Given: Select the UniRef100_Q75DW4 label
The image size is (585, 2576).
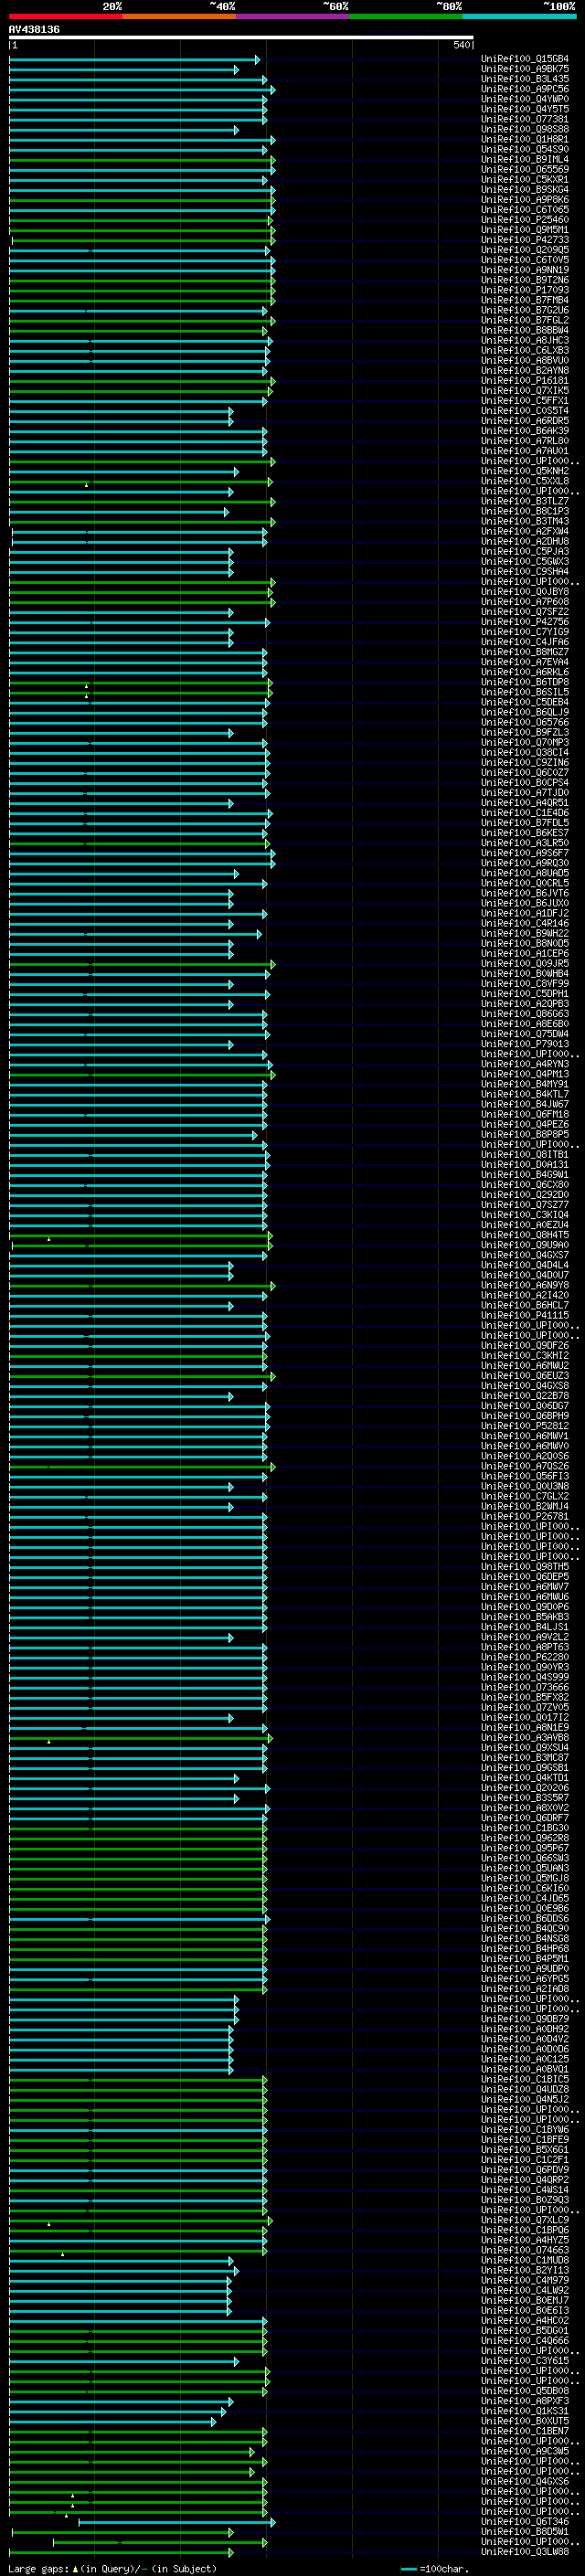Looking at the screenshot, I should tap(525, 1034).
